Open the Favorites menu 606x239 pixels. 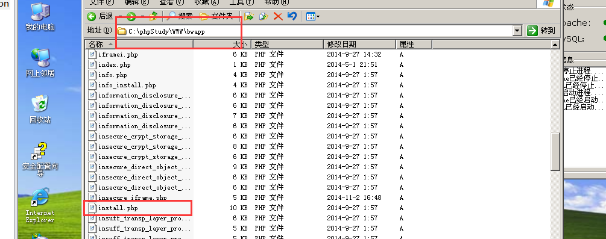click(x=207, y=2)
